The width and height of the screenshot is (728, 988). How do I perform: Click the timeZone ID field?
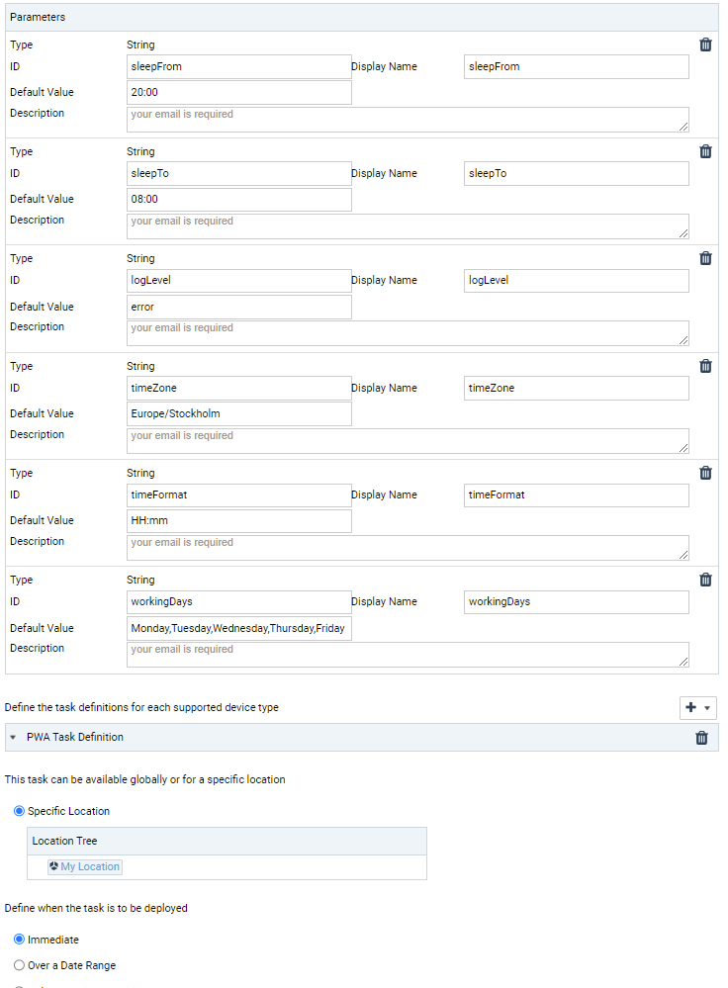click(237, 388)
